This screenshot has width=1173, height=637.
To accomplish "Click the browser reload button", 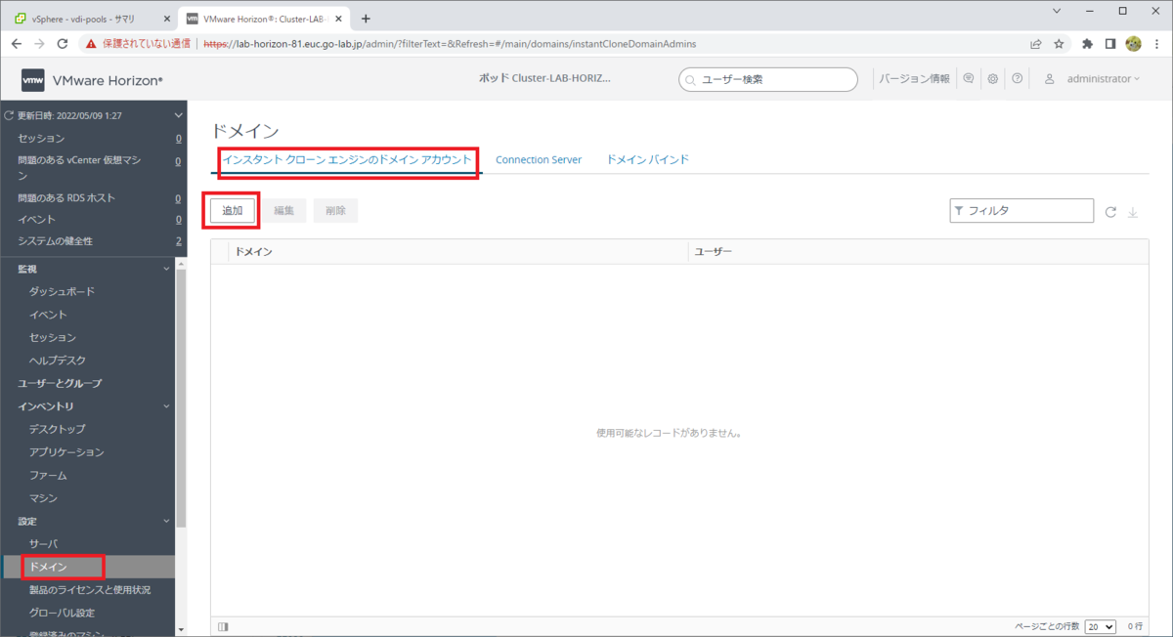I will pyautogui.click(x=63, y=44).
